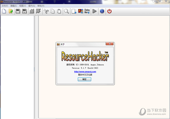
Task: Click the Save As floppy icon
Action: point(24,11)
